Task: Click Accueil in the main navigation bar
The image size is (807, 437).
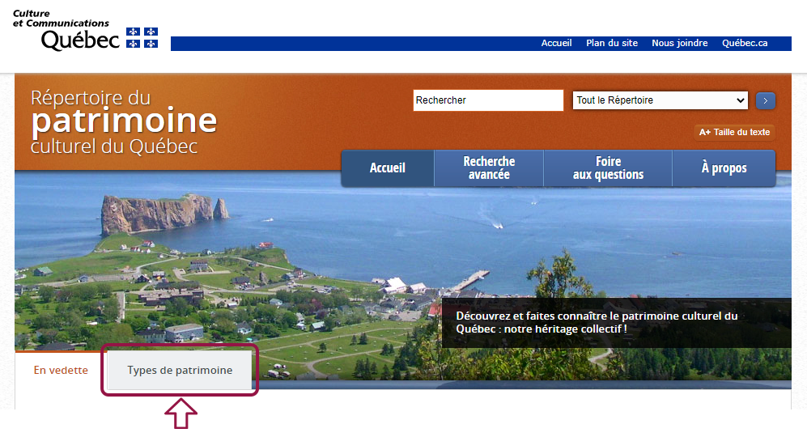Action: pos(388,168)
